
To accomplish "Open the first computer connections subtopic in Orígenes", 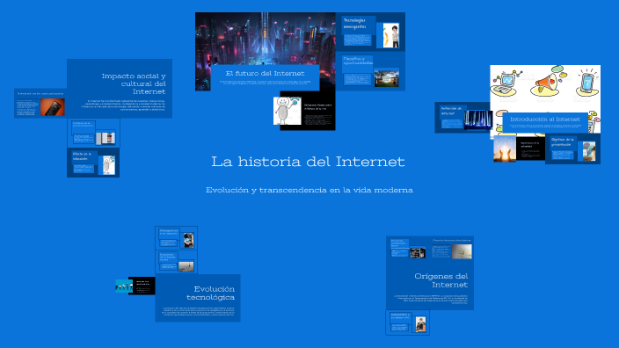I will [408, 248].
